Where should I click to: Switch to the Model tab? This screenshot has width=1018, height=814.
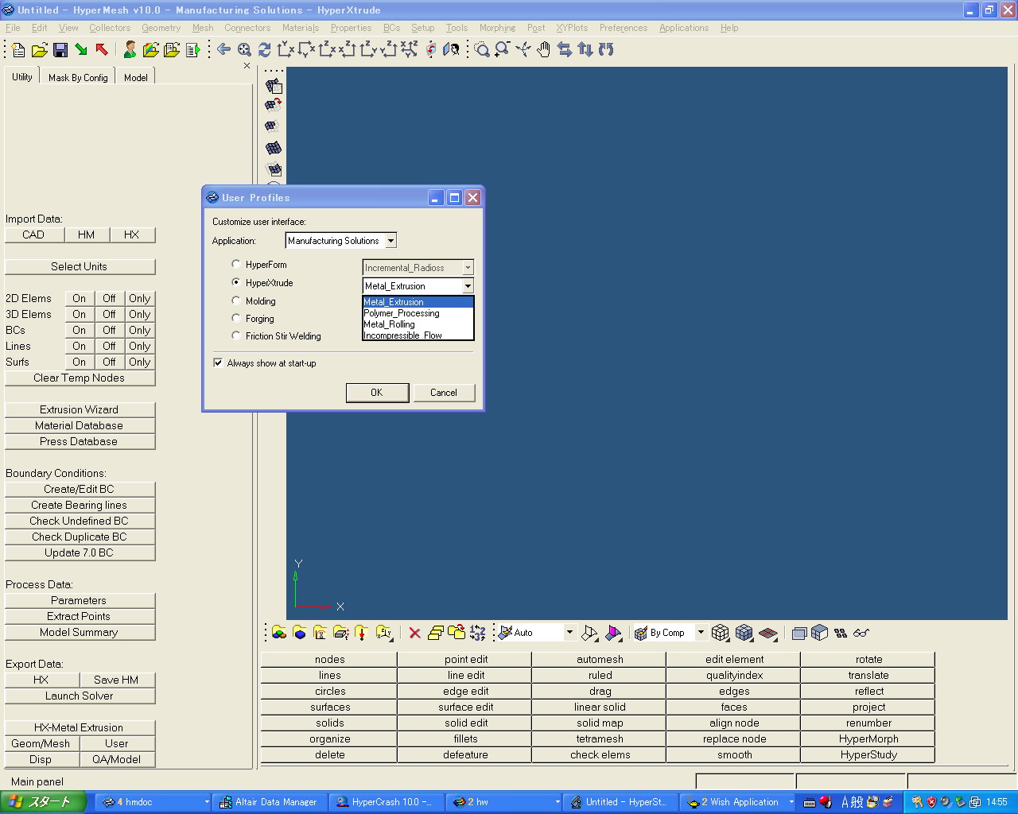(136, 77)
